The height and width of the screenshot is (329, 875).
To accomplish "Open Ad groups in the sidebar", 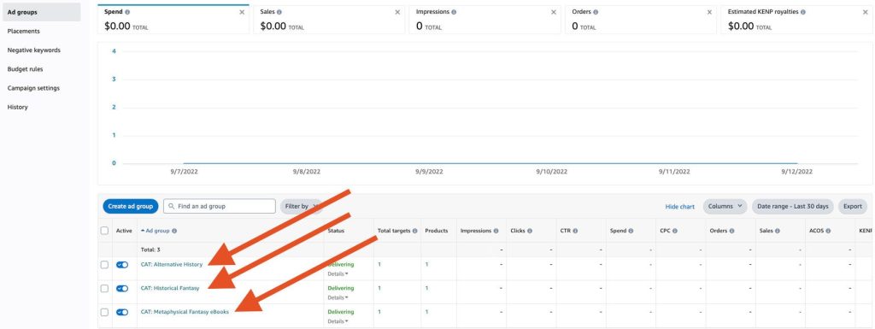I will [42, 12].
